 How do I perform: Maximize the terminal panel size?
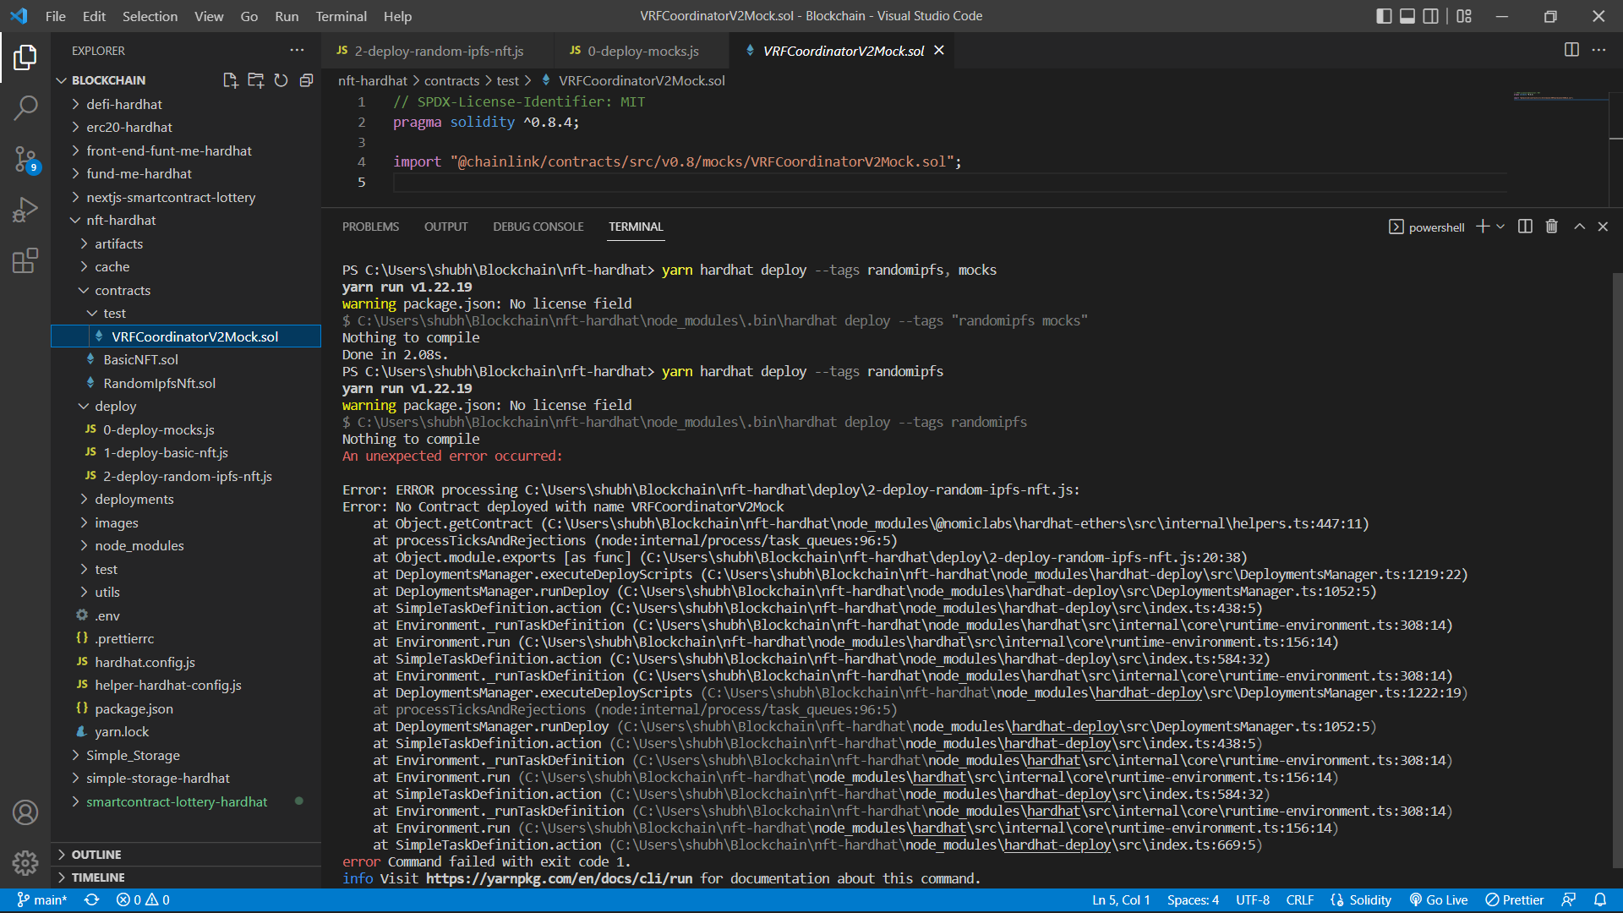[x=1579, y=227]
